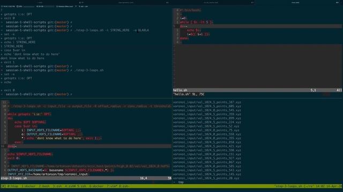The image size is (343, 192).
Task: Click the INPUT_XYZ_DIR=/home/artonson/tmp/voronoi_input line
Action: pos(48,174)
